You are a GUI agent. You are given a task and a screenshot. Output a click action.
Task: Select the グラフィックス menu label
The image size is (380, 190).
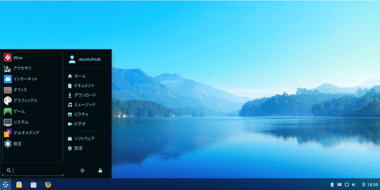[25, 101]
